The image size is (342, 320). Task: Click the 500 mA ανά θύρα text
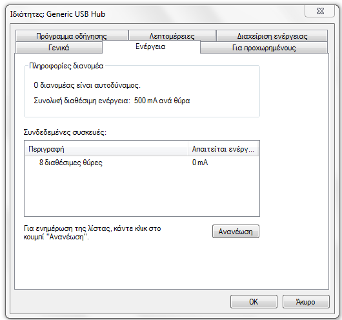(x=162, y=101)
